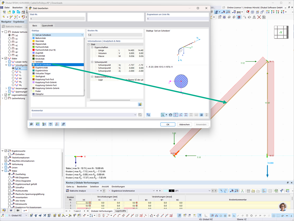The image size is (294, 221).
Task: Click the table cell |u| for node 1
Action: click(84, 203)
